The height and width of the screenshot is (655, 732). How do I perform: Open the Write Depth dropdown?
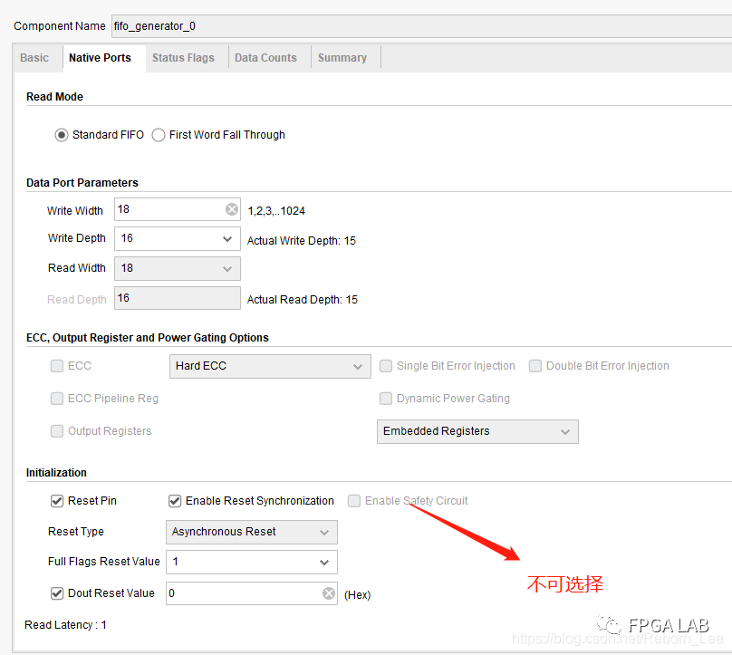click(178, 238)
